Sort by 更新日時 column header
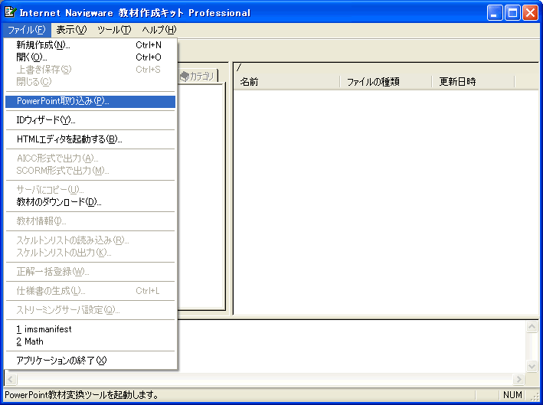543x405 pixels. pos(473,82)
